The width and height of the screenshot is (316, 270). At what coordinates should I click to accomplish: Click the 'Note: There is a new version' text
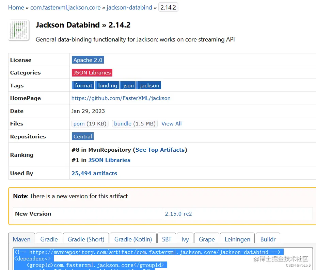pyautogui.click(x=70, y=196)
